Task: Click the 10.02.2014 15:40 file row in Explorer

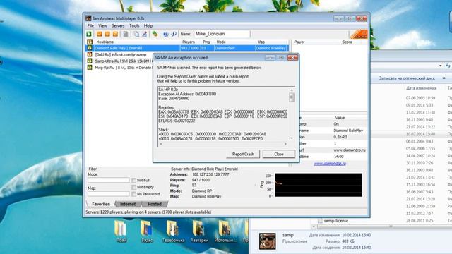Action: coord(412,134)
